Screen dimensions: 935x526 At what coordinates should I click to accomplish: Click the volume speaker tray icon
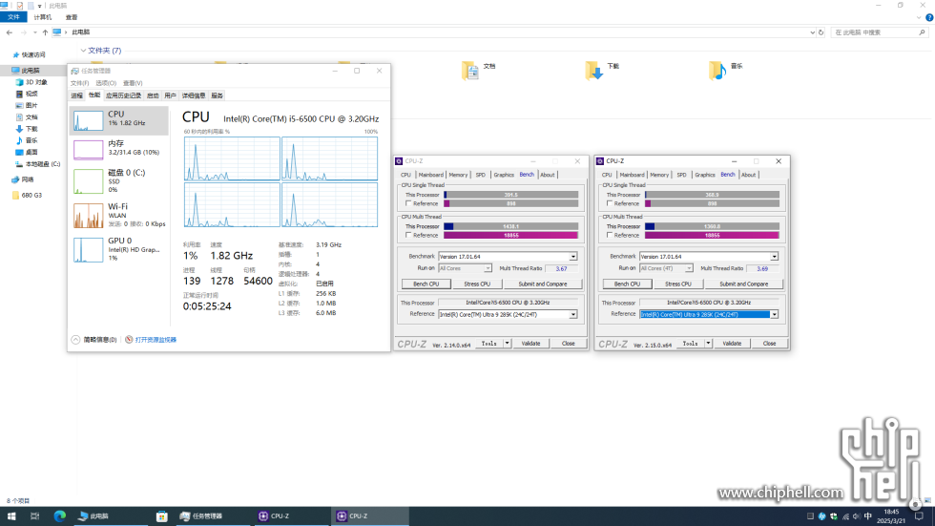pyautogui.click(x=857, y=516)
